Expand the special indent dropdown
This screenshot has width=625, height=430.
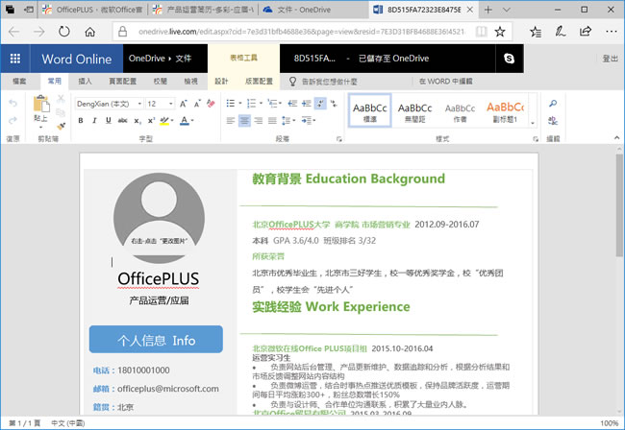tap(314, 120)
